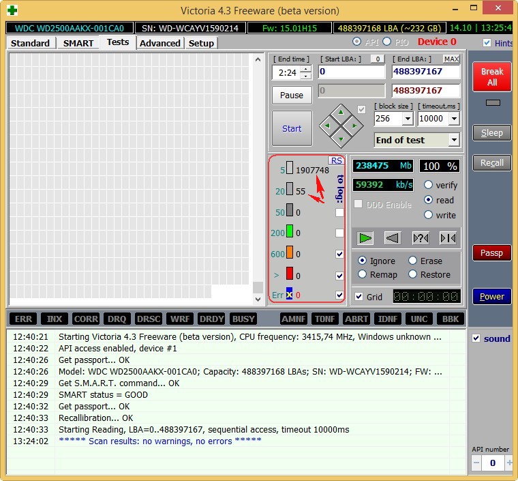Select the Remap radio option
Viewport: 518px width, 481px height.
tap(362, 274)
